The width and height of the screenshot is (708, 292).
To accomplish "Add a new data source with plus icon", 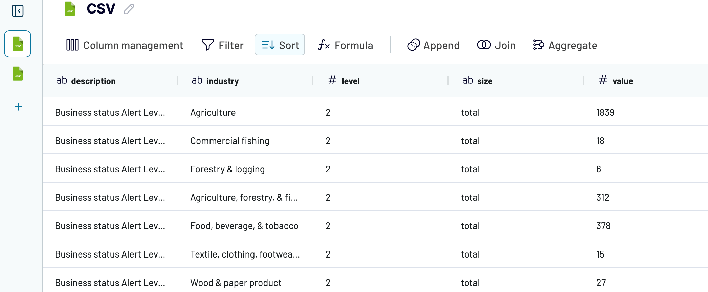I will click(x=18, y=107).
